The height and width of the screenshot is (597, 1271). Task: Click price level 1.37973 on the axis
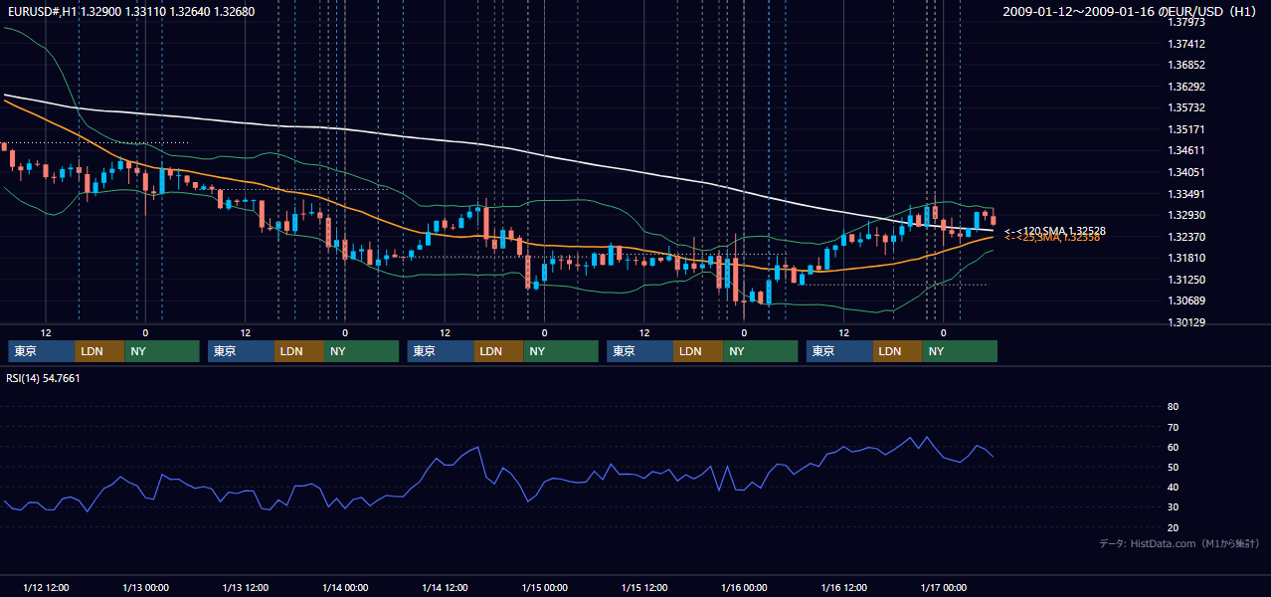point(1186,22)
